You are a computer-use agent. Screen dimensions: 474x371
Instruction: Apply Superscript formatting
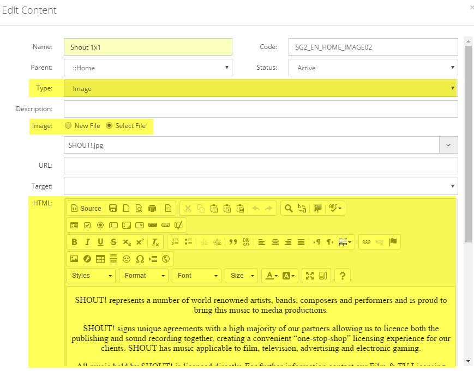pos(140,242)
